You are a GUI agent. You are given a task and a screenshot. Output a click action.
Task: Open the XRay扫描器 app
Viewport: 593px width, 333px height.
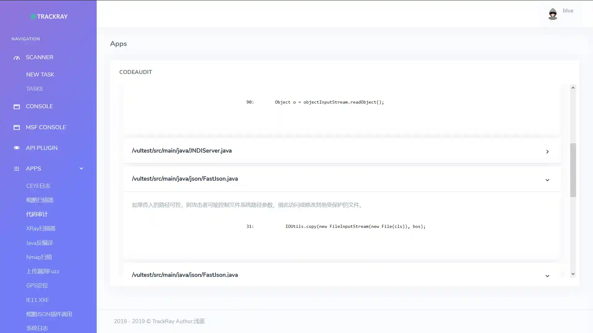point(41,228)
